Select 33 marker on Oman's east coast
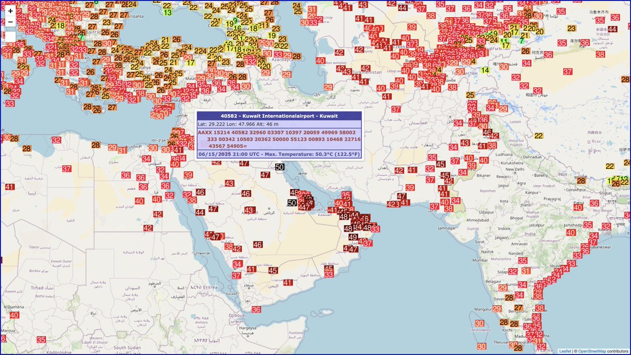 pyautogui.click(x=375, y=229)
